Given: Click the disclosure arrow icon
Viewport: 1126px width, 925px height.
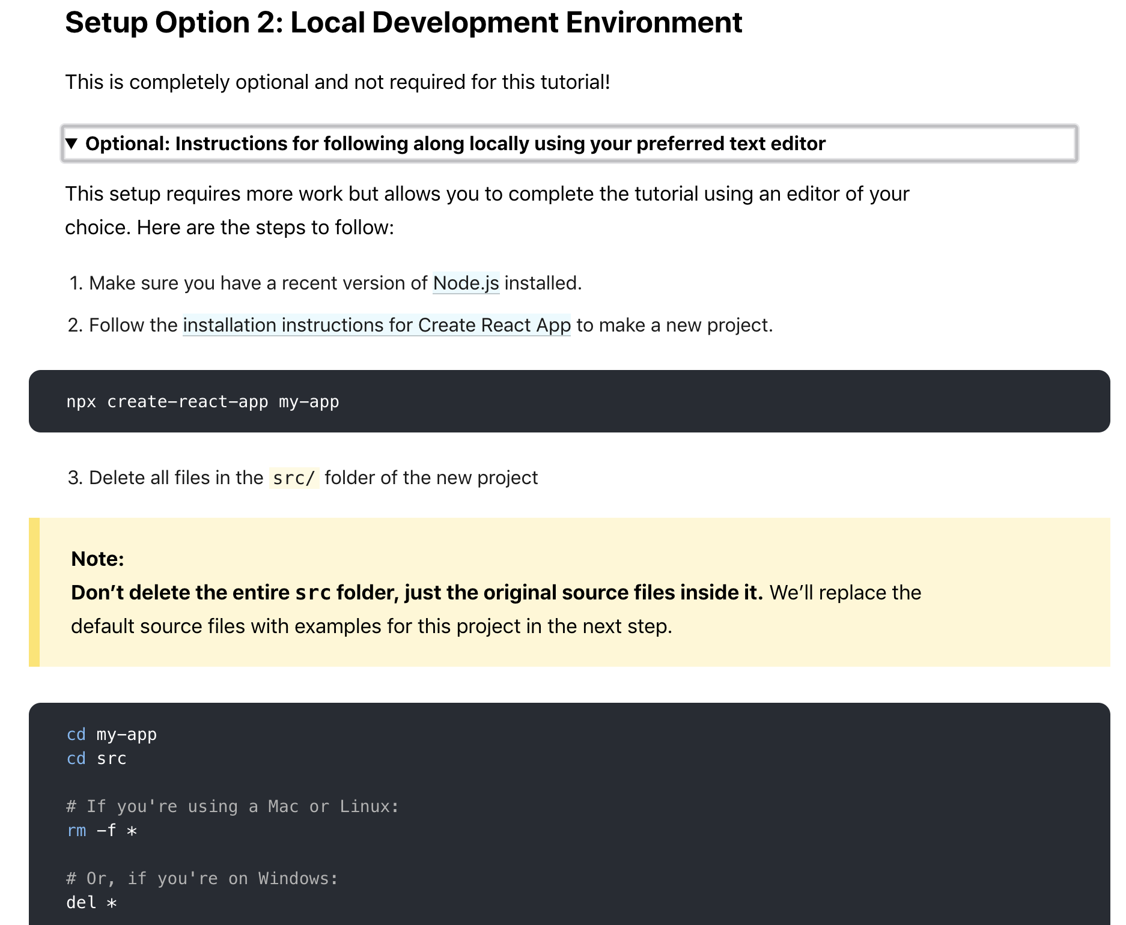Looking at the screenshot, I should [73, 144].
